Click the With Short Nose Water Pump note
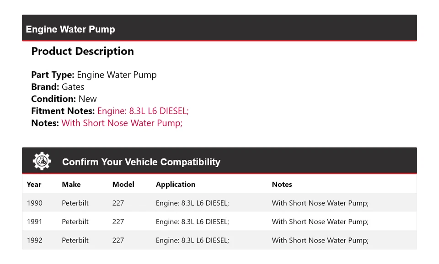The image size is (439, 264). pyautogui.click(x=122, y=123)
